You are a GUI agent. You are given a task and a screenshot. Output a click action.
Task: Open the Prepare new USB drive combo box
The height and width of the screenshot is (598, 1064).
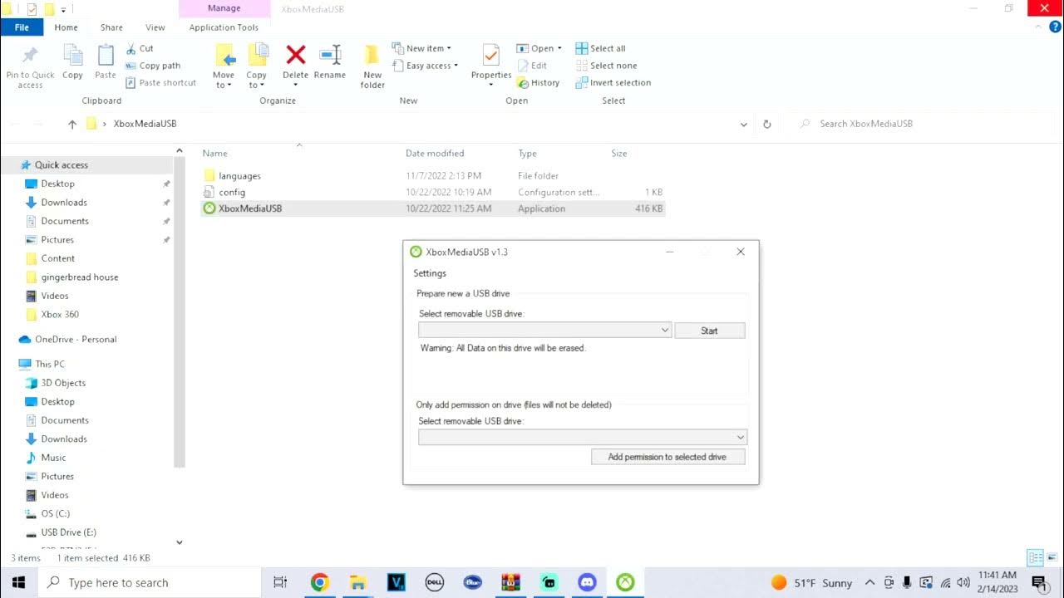point(544,331)
